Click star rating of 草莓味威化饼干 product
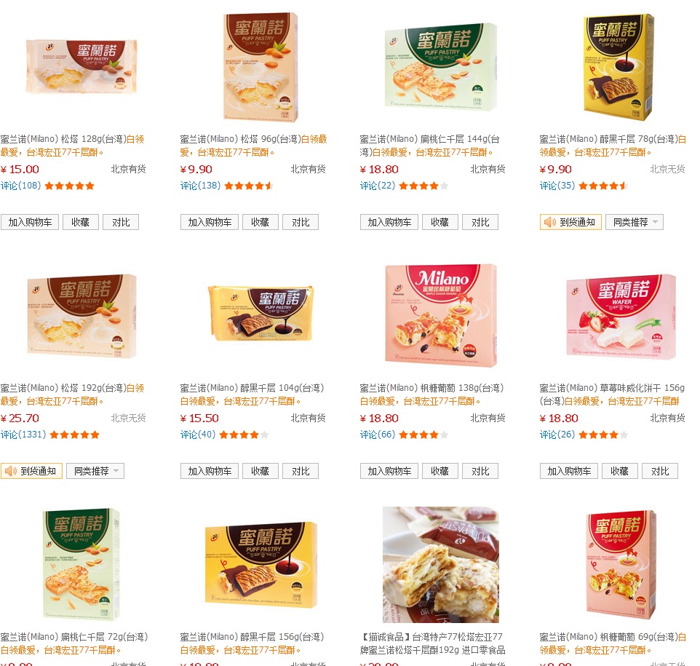The width and height of the screenshot is (700, 666). tap(603, 435)
